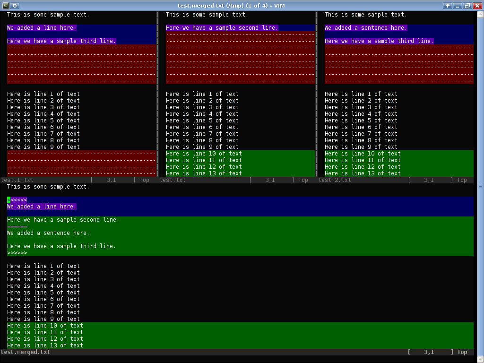Click 'This is some sample text.' in merged pane
This screenshot has width=484, height=363.
(x=48, y=187)
